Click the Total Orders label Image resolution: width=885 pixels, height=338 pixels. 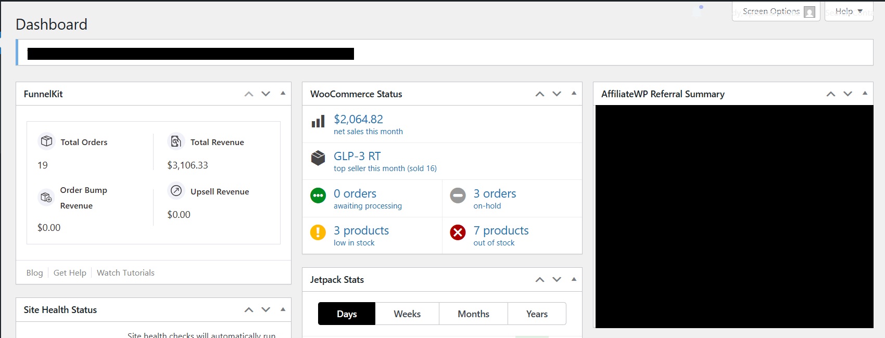tap(84, 142)
